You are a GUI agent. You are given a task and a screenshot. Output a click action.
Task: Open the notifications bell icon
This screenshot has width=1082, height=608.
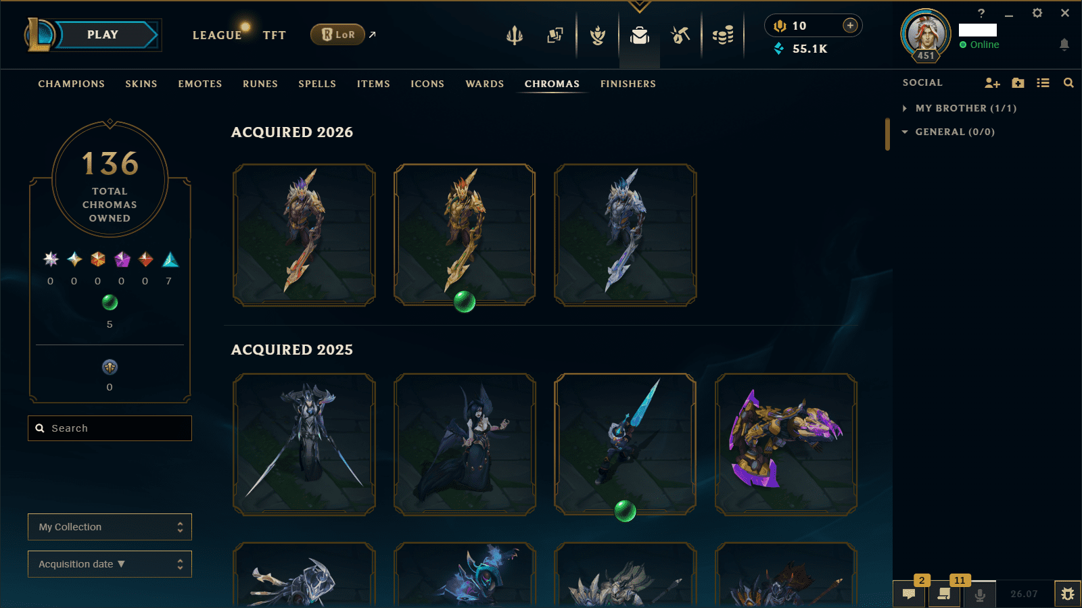(x=1064, y=45)
